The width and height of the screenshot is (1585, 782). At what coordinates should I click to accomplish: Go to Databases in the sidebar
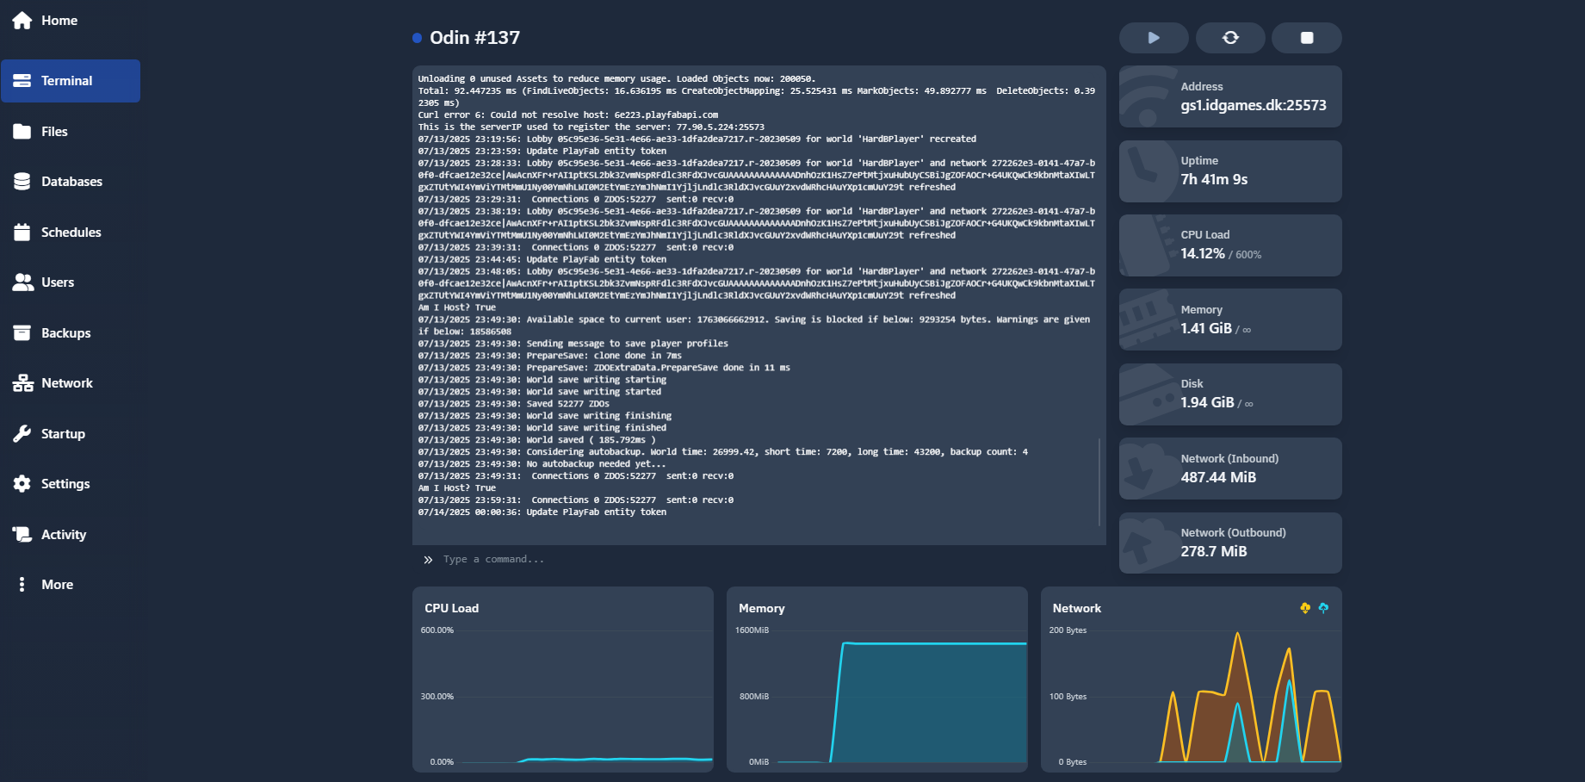pos(71,182)
